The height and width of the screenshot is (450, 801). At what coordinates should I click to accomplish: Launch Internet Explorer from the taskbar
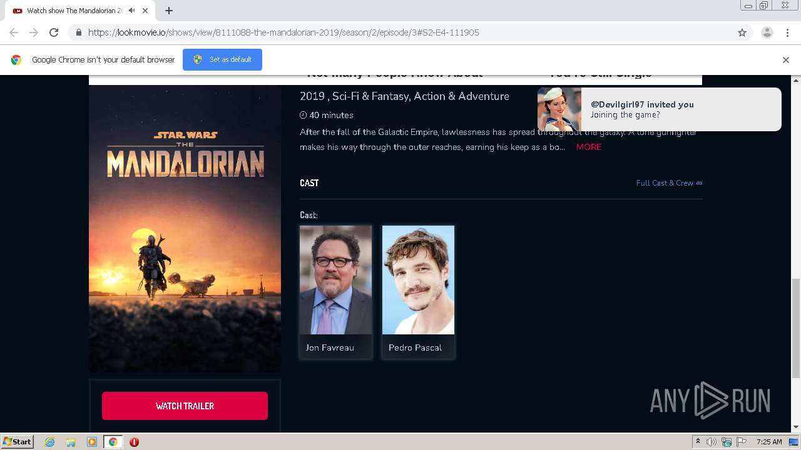pos(49,442)
